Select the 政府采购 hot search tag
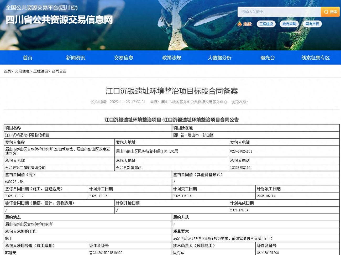 point(289,24)
